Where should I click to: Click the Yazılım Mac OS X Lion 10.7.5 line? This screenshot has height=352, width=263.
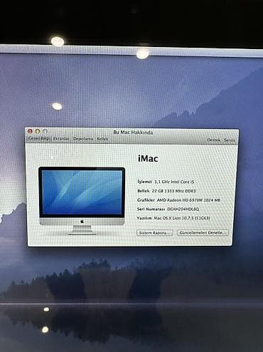(x=173, y=218)
